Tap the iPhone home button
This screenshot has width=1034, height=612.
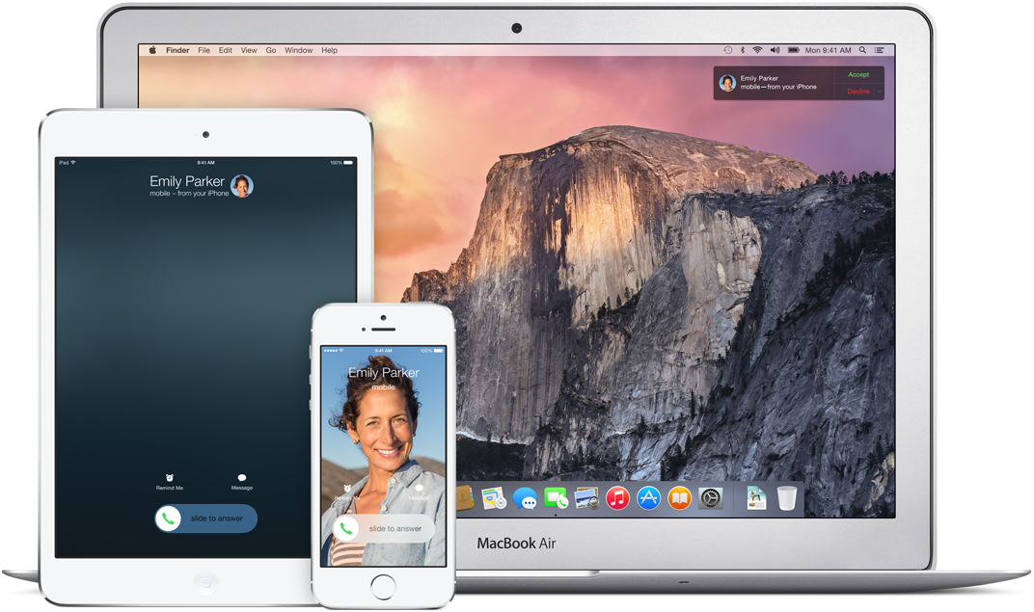(x=383, y=586)
